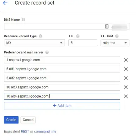Open the Resource Record Type MX dropdown

pos(34,43)
